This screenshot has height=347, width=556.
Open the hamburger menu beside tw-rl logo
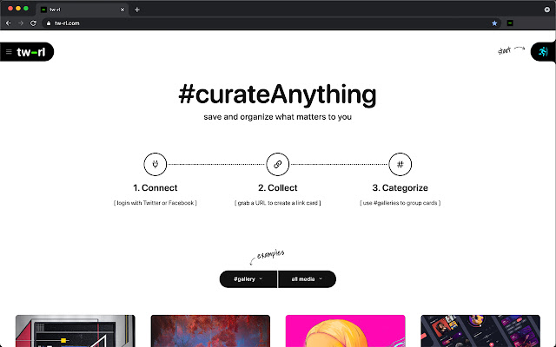click(9, 52)
